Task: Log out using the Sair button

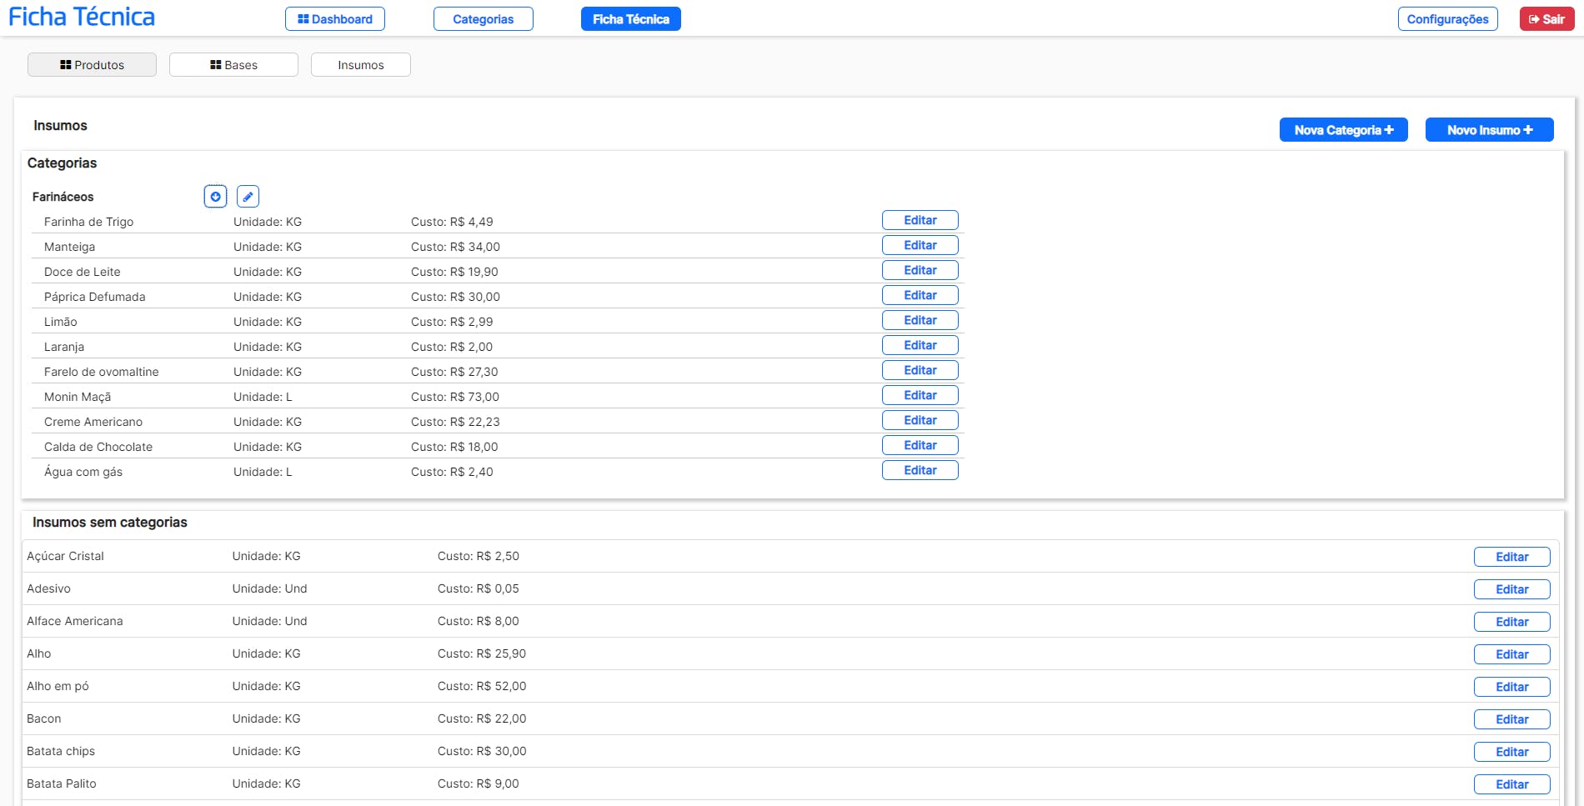Action: coord(1546,19)
